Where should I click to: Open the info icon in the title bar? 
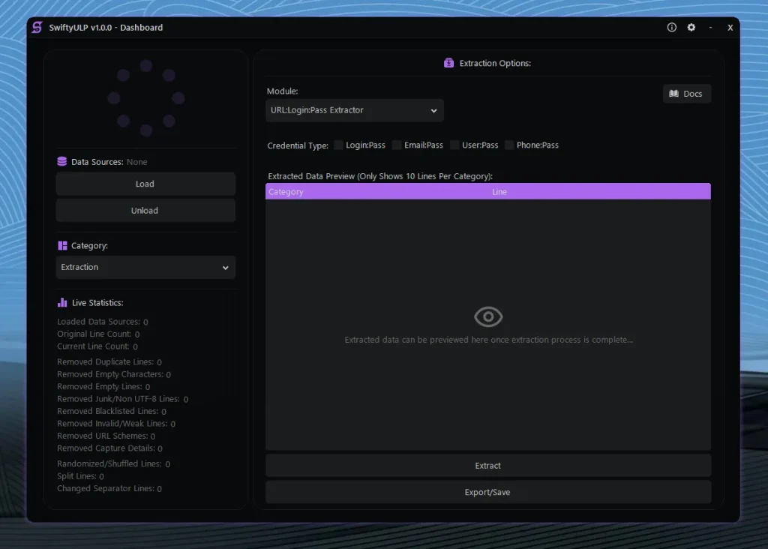pos(671,27)
